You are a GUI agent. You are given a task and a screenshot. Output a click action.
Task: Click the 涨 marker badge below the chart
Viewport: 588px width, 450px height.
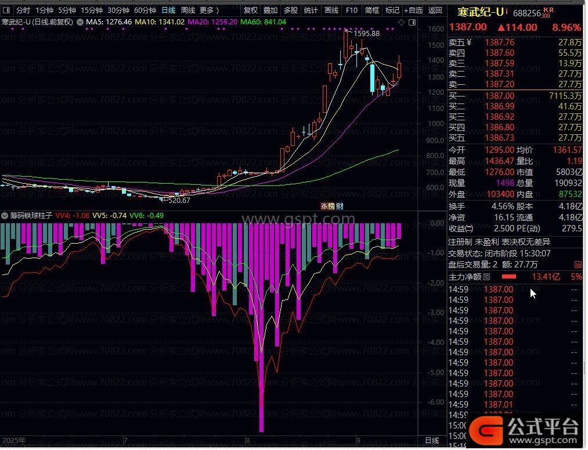point(324,206)
